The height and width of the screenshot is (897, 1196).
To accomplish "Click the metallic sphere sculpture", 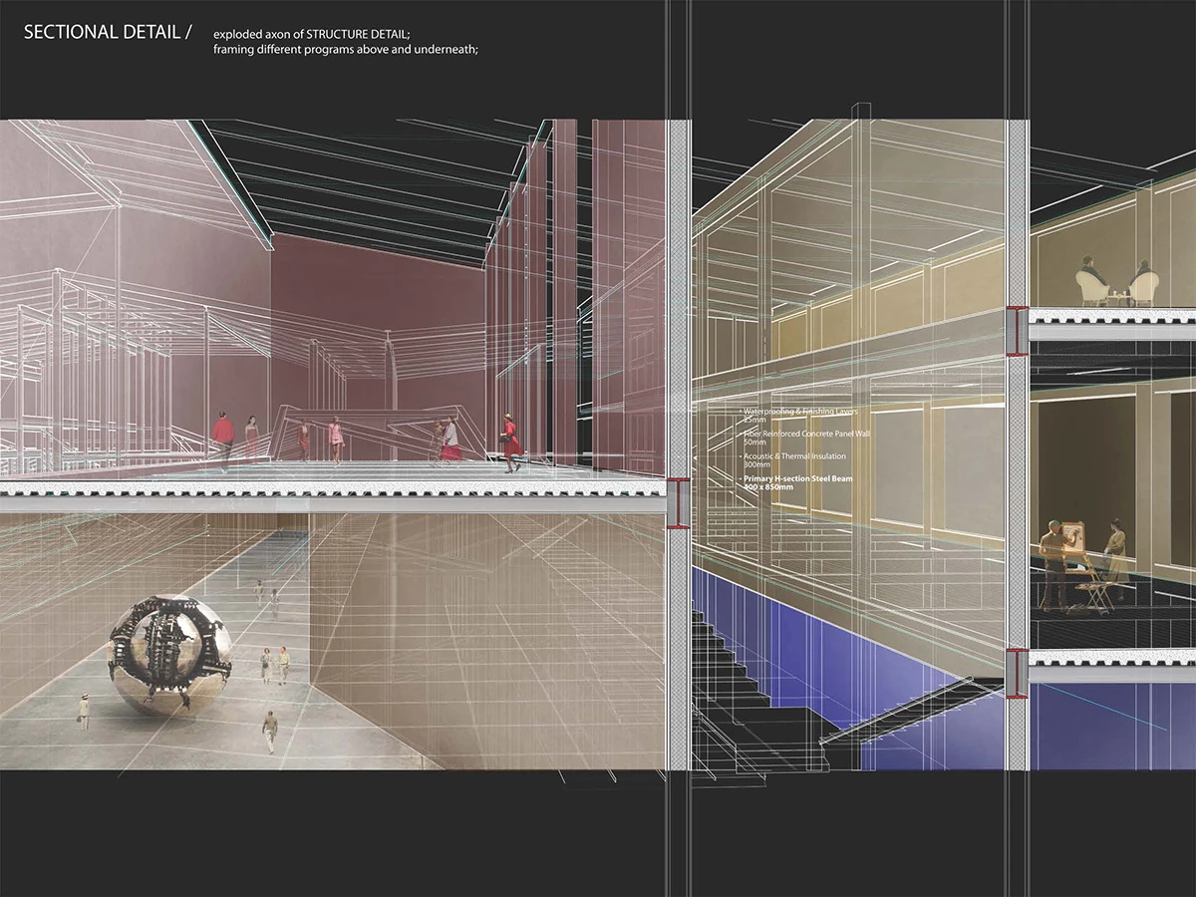I will click(x=169, y=655).
